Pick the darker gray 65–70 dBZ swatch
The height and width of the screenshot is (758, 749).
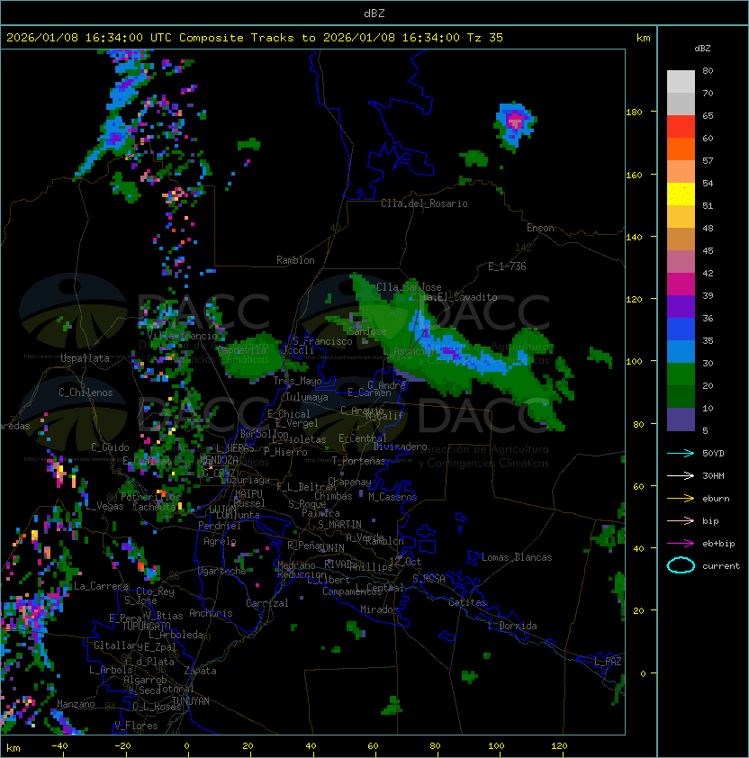pos(681,104)
